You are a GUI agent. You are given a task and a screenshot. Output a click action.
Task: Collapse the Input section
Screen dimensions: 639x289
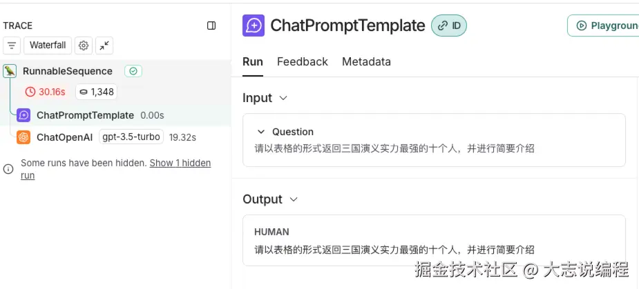point(283,98)
